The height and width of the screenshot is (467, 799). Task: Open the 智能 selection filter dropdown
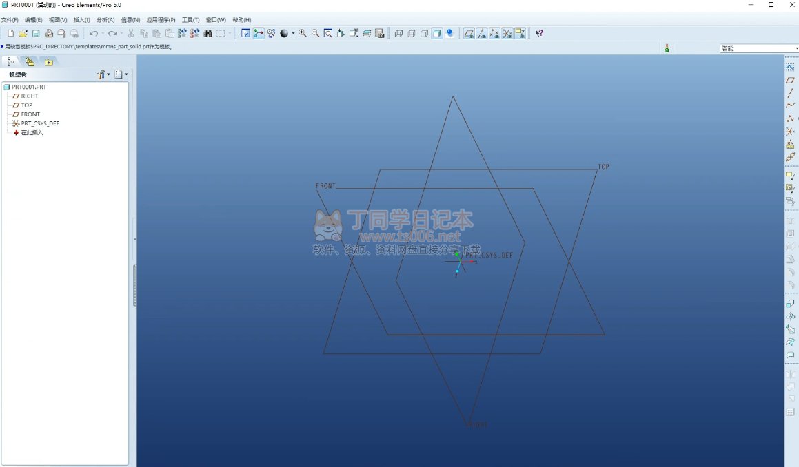coord(758,48)
